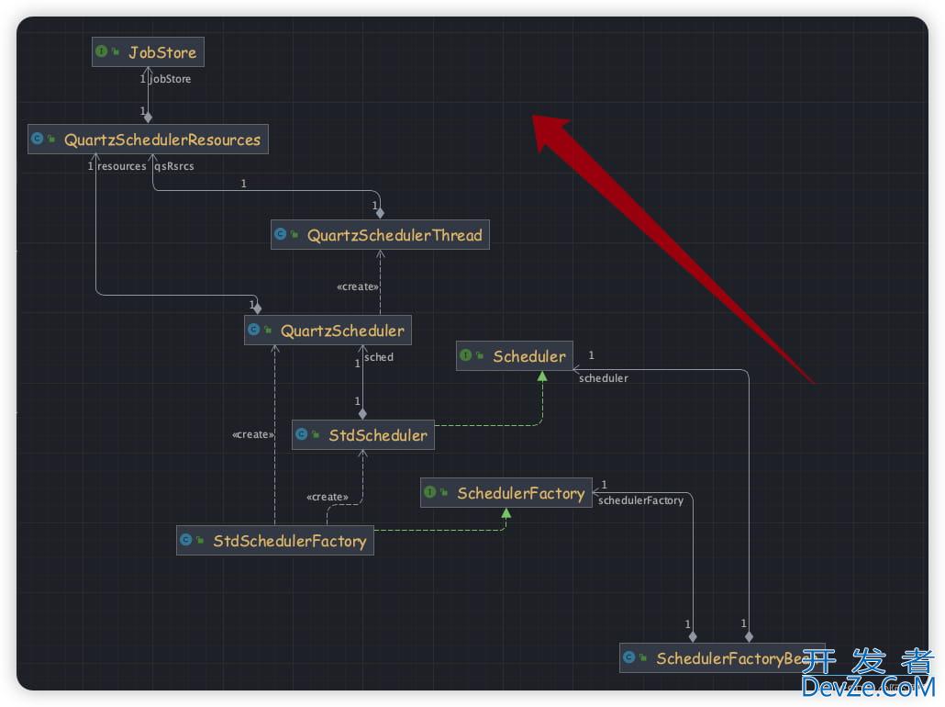Click the blue class icon on StdScheduler
945x707 pixels.
click(x=301, y=433)
